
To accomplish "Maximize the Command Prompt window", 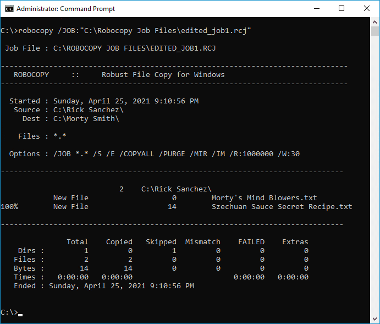I will tap(342, 9).
